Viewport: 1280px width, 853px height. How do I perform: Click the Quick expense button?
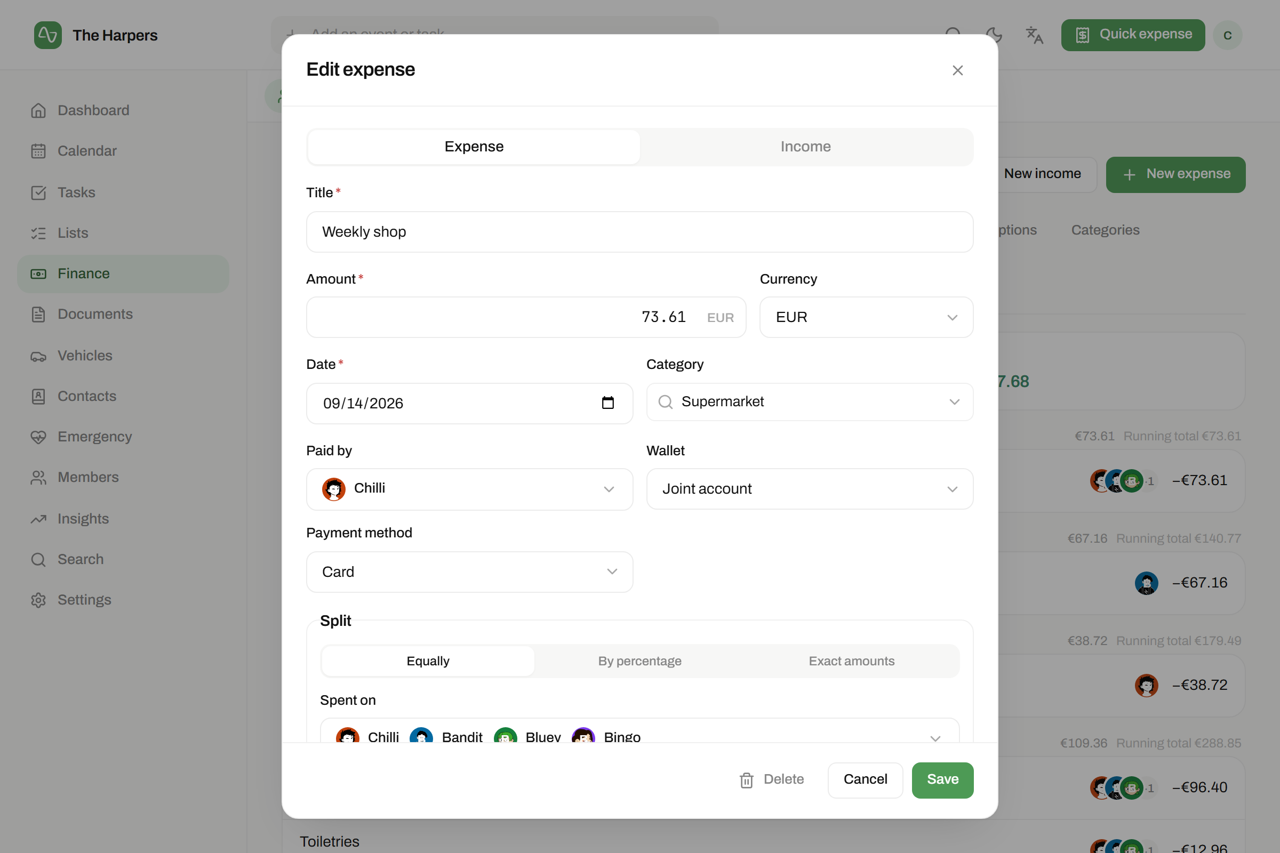pos(1132,35)
